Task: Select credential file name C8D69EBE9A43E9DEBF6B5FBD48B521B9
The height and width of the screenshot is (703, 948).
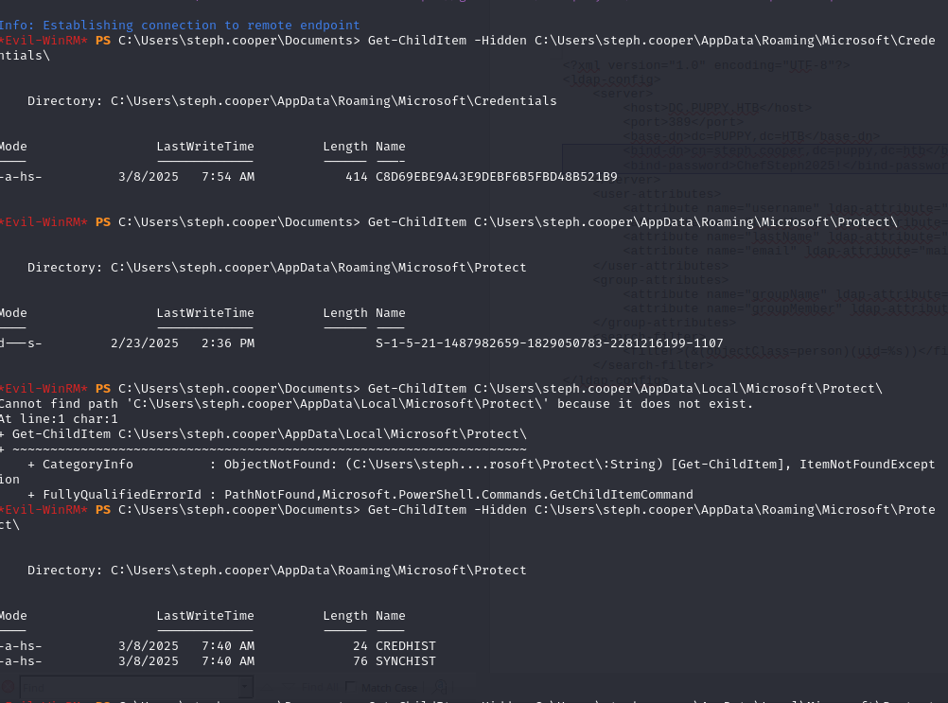Action: (497, 177)
